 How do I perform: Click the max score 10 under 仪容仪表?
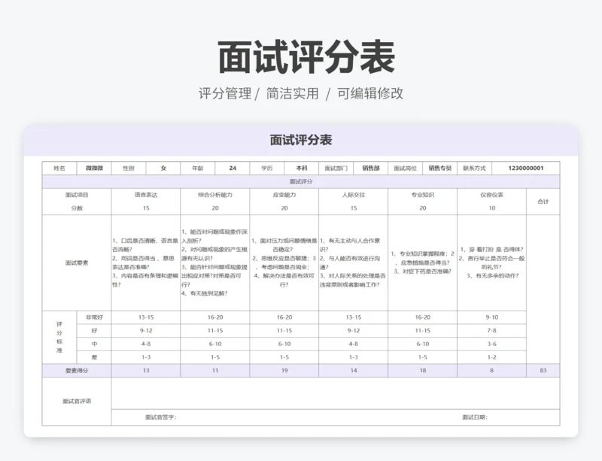(x=492, y=208)
